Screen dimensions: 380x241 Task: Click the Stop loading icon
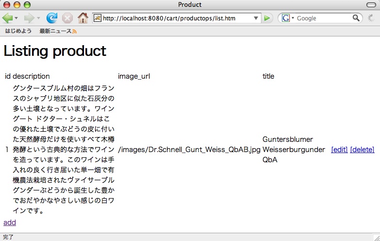pos(67,18)
